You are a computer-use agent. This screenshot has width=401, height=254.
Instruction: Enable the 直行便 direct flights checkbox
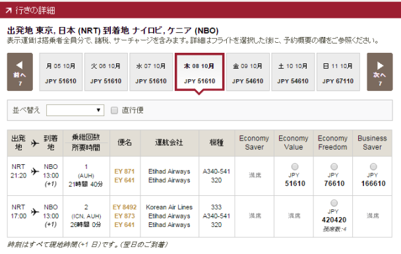(x=114, y=110)
